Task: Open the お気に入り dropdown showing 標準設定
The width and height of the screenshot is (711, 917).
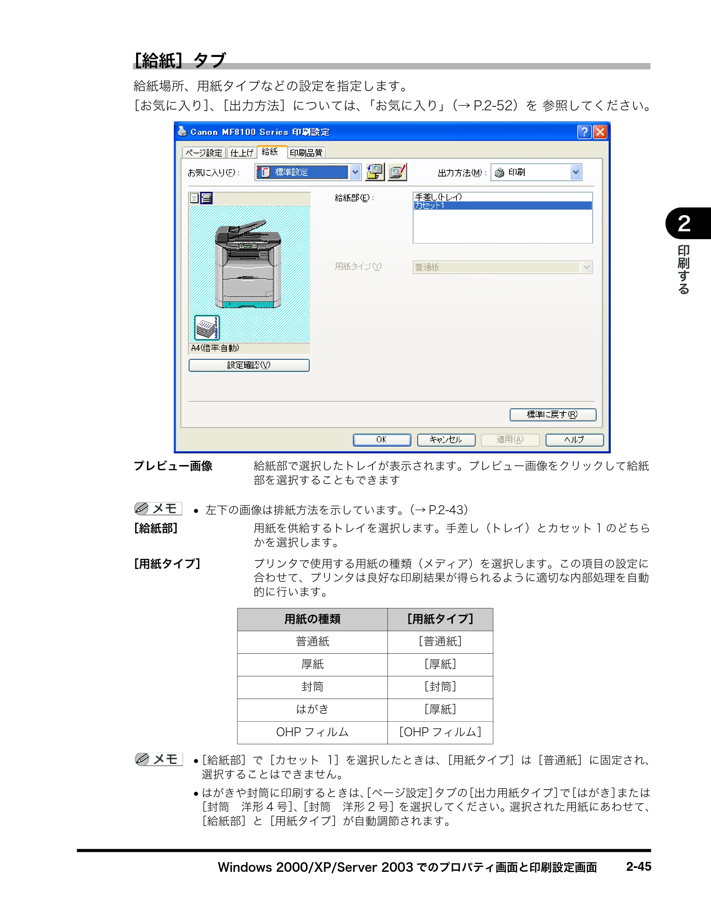Action: coord(308,172)
